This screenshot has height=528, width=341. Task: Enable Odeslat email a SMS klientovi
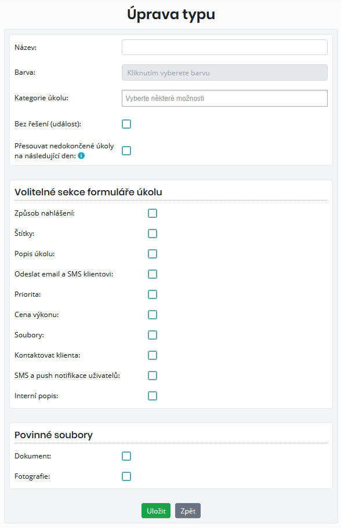[x=153, y=274]
